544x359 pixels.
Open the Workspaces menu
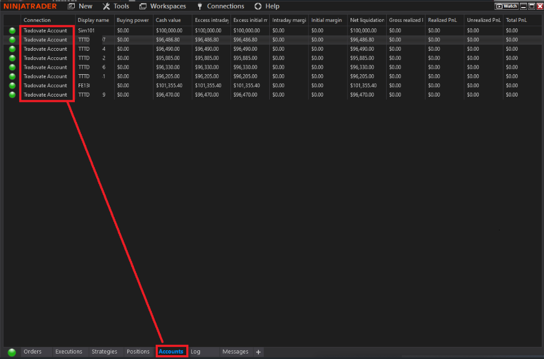tap(162, 6)
